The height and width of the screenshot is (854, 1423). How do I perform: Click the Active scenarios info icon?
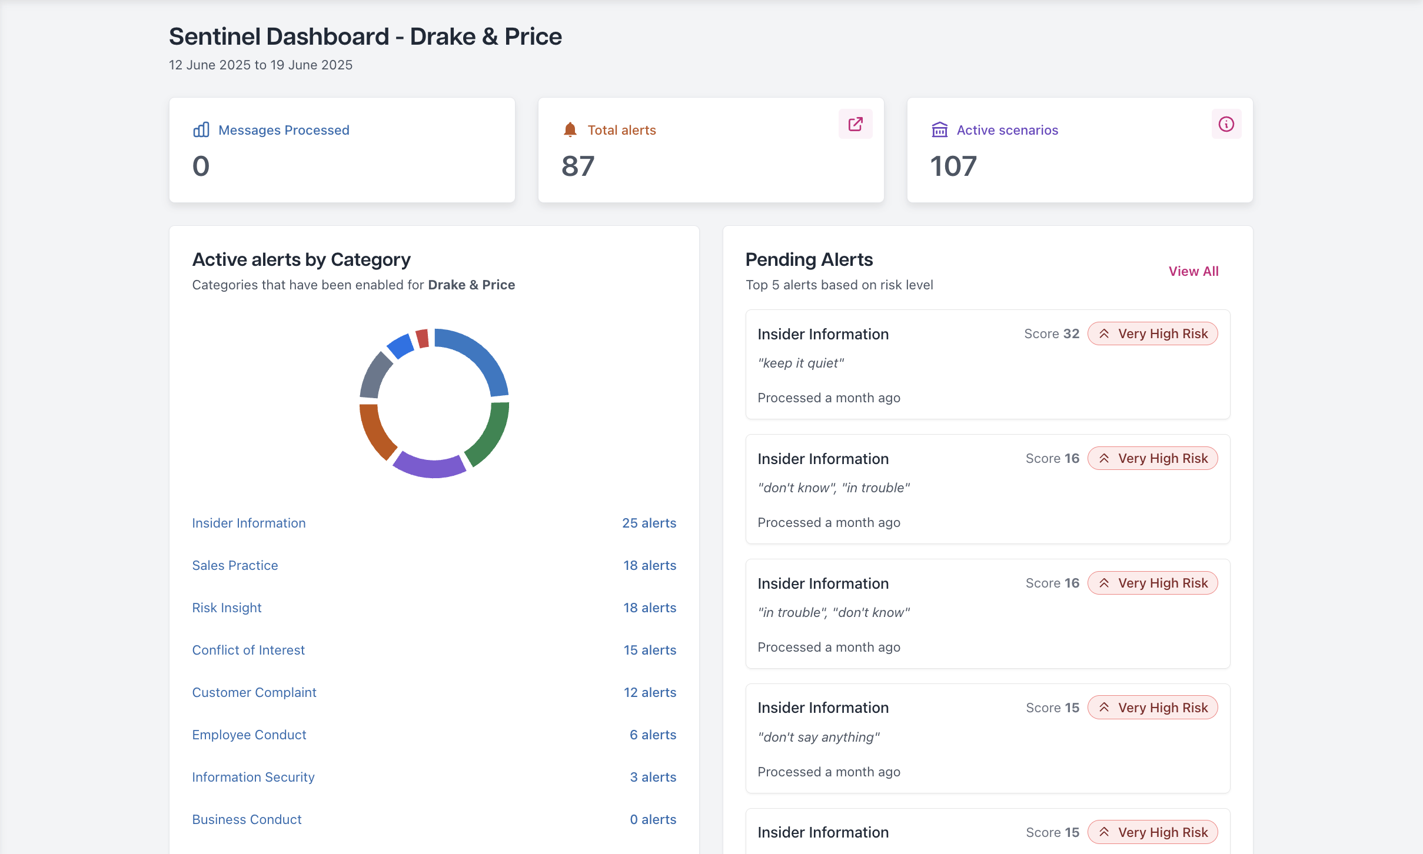[x=1226, y=124]
